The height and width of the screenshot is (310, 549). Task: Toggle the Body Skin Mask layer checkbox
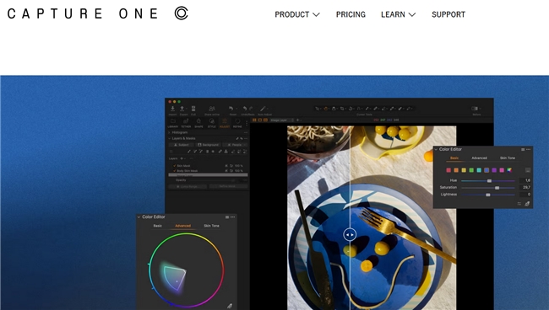point(174,171)
